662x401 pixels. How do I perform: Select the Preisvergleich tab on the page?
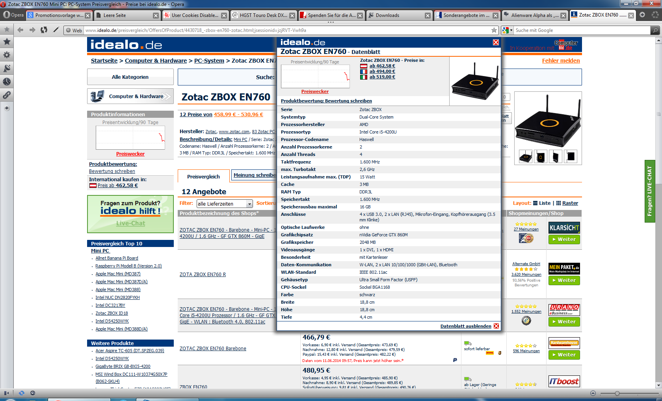click(203, 176)
